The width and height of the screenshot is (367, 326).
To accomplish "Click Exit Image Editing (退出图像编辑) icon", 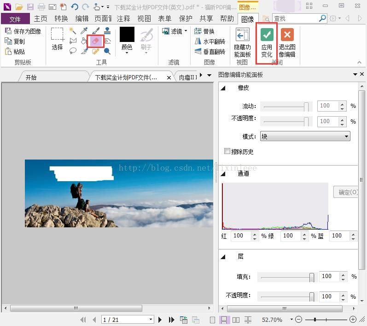I will pos(287,43).
